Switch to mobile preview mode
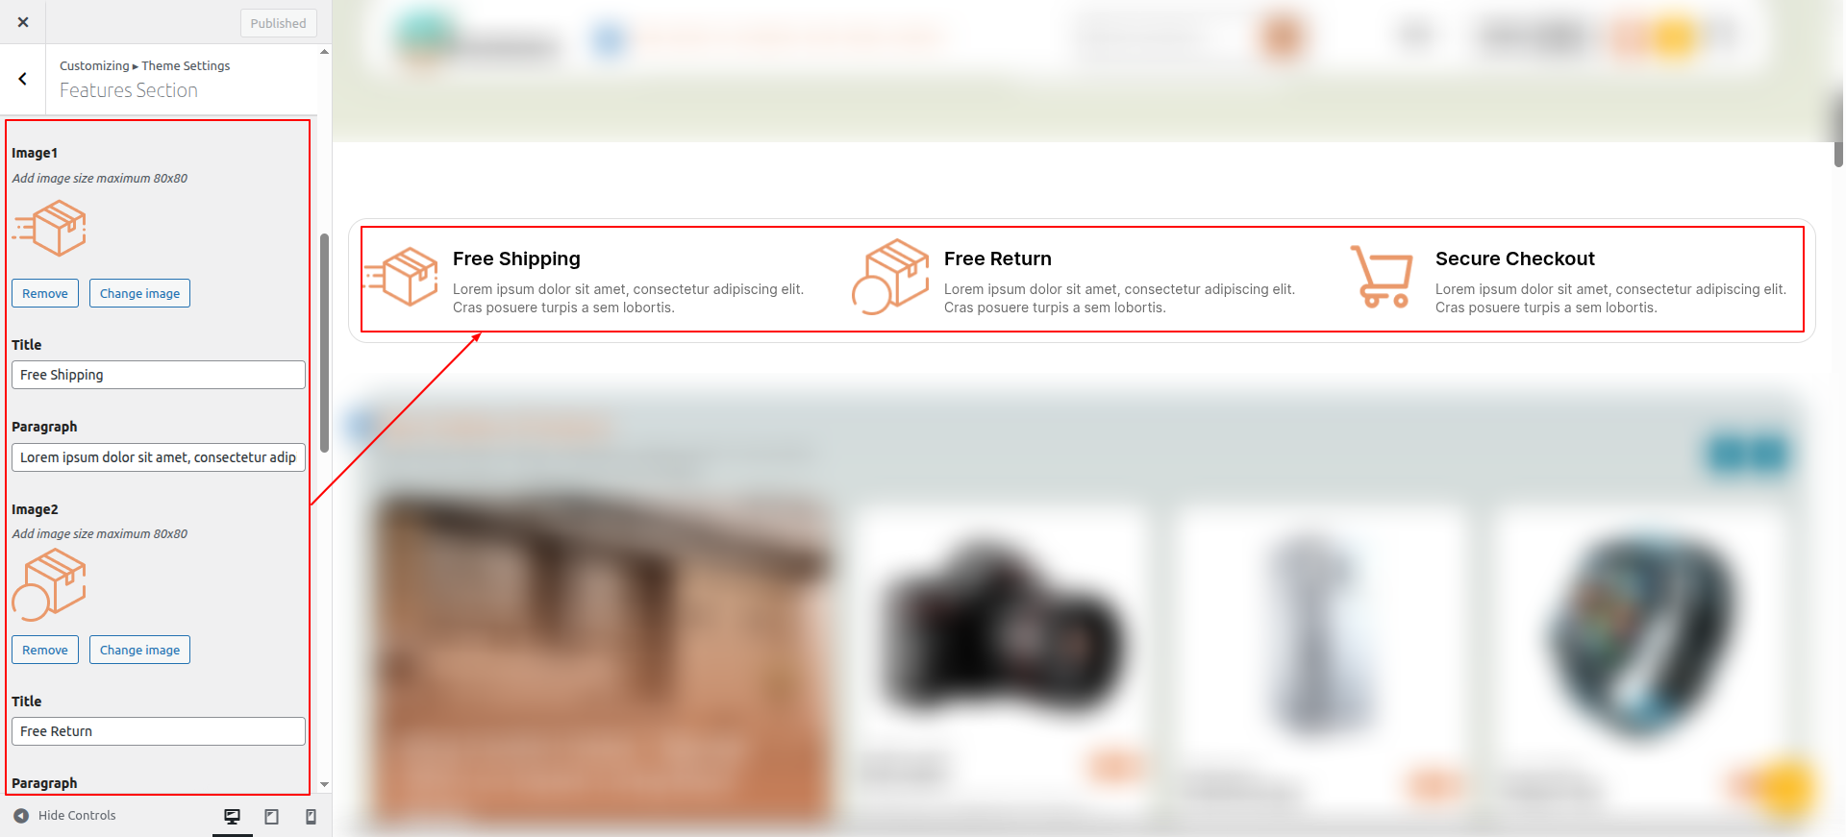The height and width of the screenshot is (837, 1846). click(311, 817)
